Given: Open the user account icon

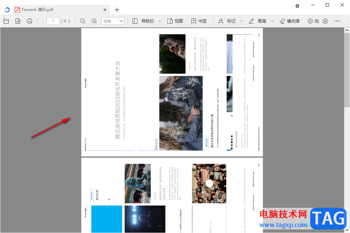Looking at the screenshot, I should (x=325, y=21).
